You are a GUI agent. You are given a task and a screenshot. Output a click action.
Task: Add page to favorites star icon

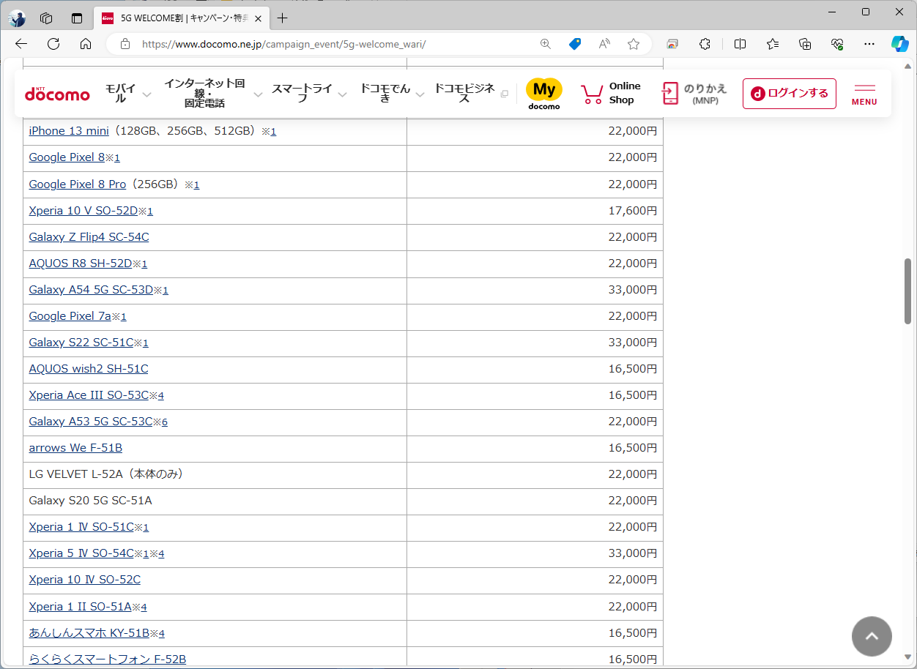point(634,44)
